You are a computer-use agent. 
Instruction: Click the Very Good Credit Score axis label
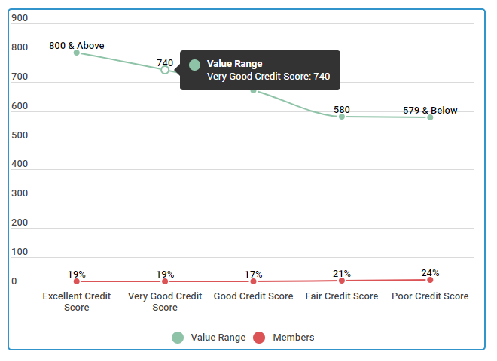(165, 302)
